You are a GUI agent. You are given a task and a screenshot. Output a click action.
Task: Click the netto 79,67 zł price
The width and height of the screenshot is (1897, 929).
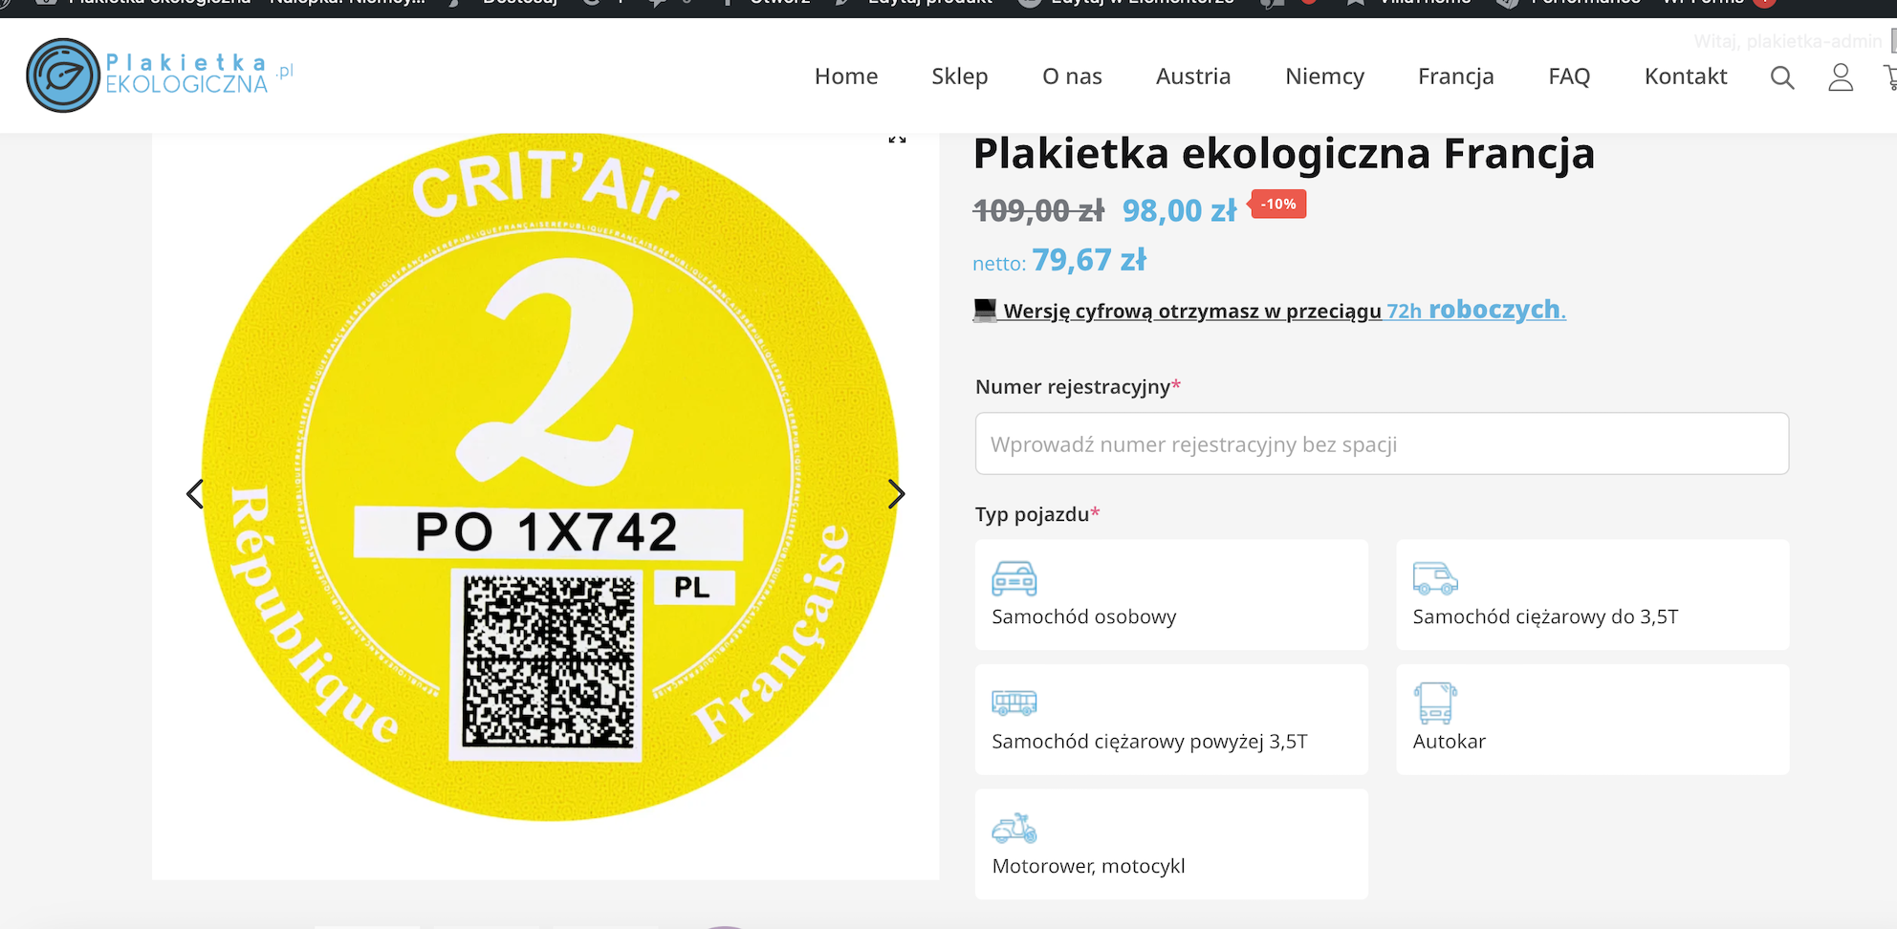coord(1059,260)
